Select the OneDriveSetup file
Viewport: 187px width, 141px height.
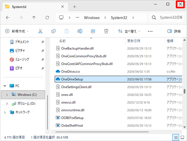click(x=119, y=79)
